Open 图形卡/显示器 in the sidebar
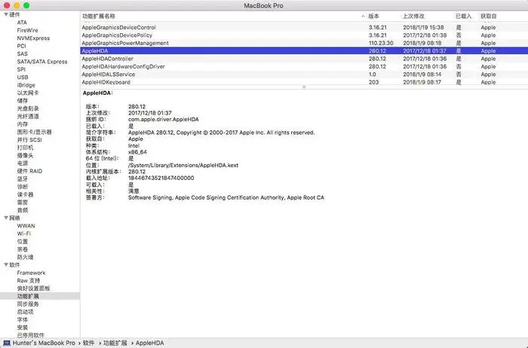Screen dimensions: 528x348 click(x=33, y=132)
